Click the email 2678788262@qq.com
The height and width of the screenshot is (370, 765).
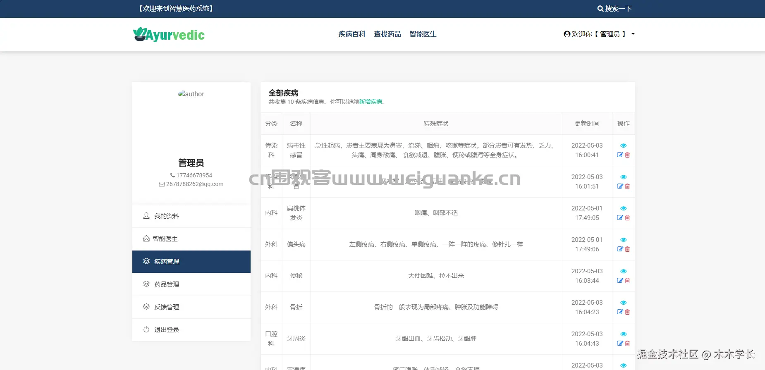click(195, 184)
